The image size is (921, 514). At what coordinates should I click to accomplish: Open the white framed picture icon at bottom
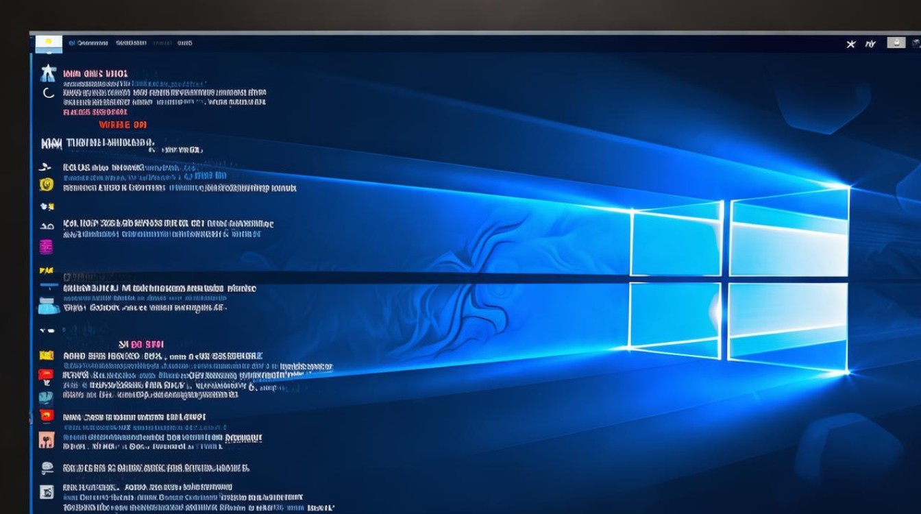click(x=47, y=491)
